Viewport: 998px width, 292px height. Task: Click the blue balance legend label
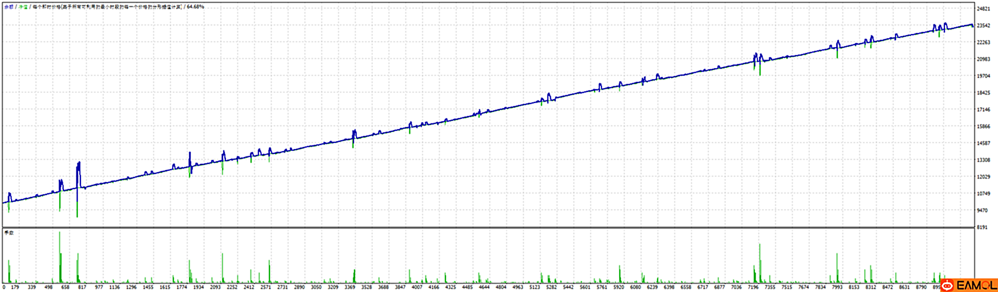coord(8,7)
